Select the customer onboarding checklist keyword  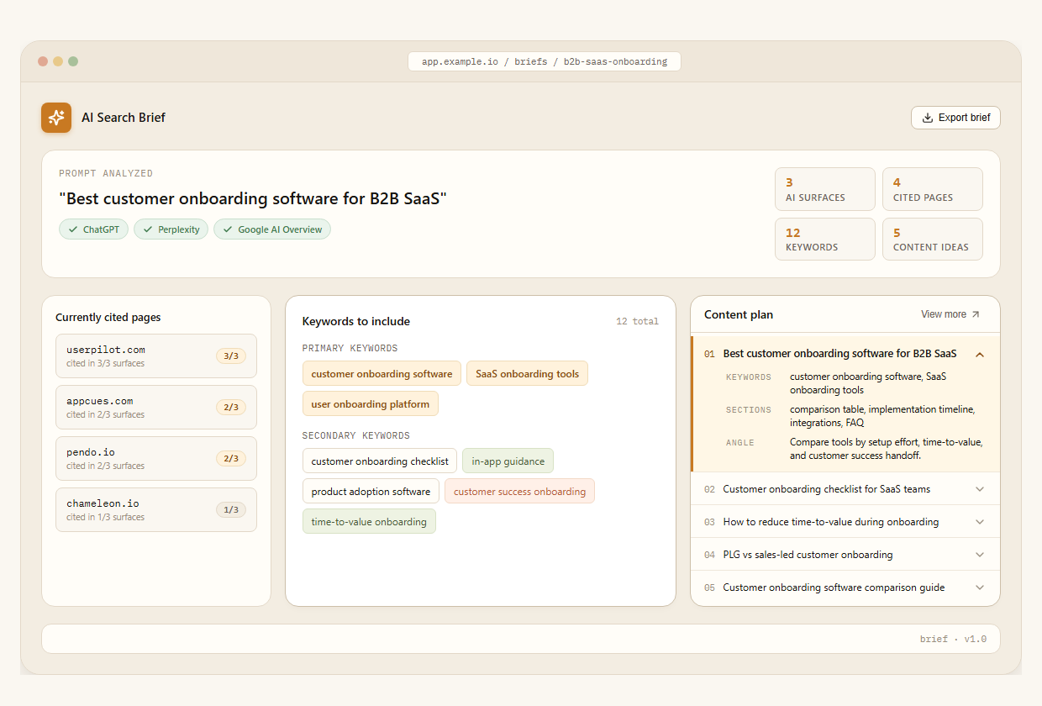[380, 461]
